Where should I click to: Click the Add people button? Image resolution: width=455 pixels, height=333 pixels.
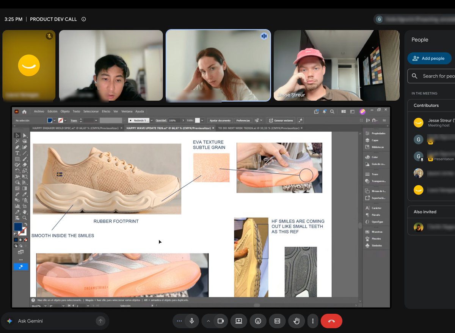click(x=429, y=58)
